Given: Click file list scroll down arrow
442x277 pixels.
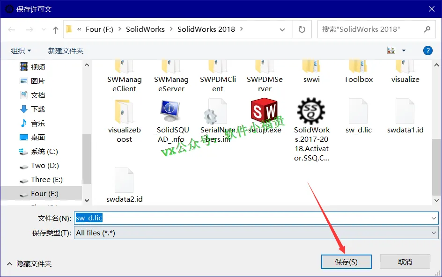Looking at the screenshot, I should (x=436, y=200).
